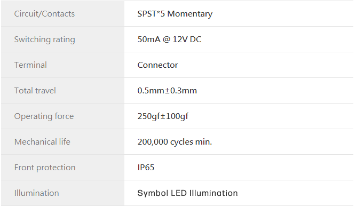Image resolution: width=356 pixels, height=206 pixels.
Task: Select the 200,000 cycles min. value
Action: pyautogui.click(x=175, y=142)
